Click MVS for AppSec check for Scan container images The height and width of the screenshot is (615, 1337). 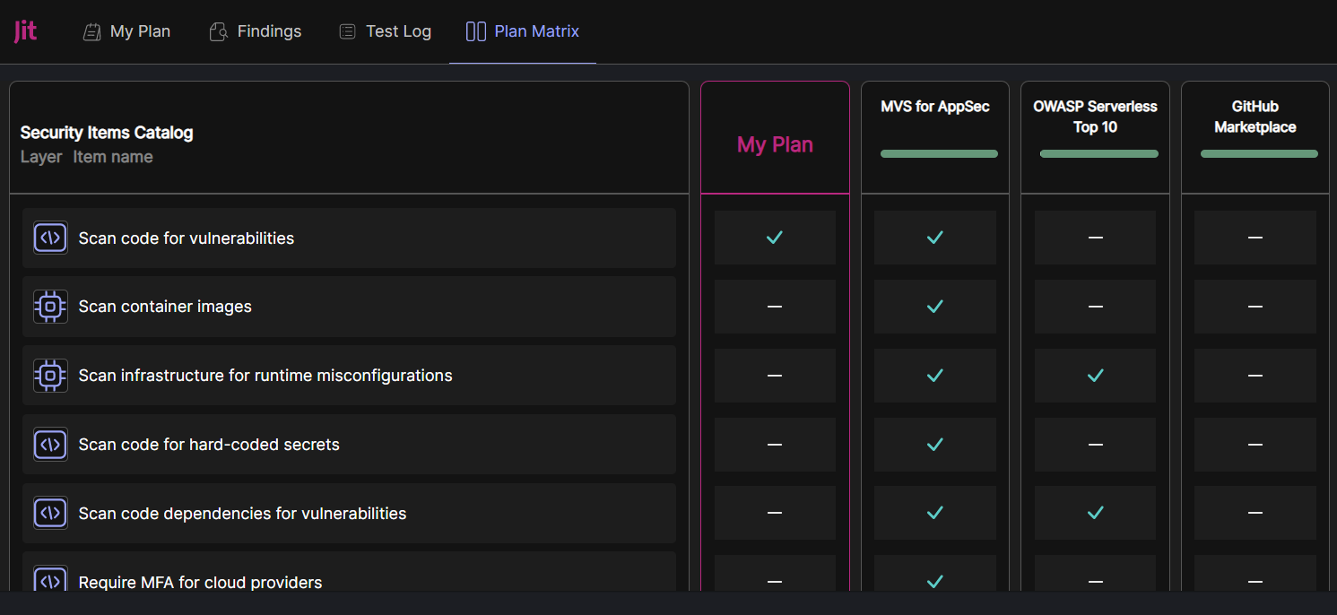(x=935, y=307)
